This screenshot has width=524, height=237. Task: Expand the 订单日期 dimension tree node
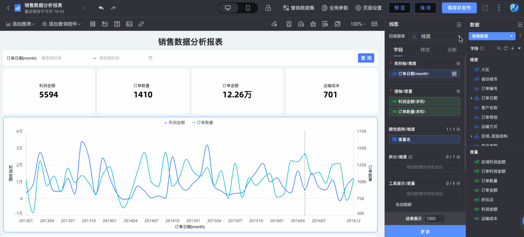[472, 98]
